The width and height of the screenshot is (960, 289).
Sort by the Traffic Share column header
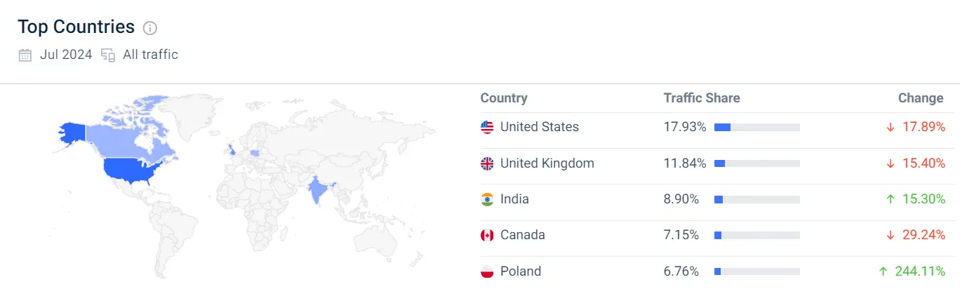tap(702, 98)
